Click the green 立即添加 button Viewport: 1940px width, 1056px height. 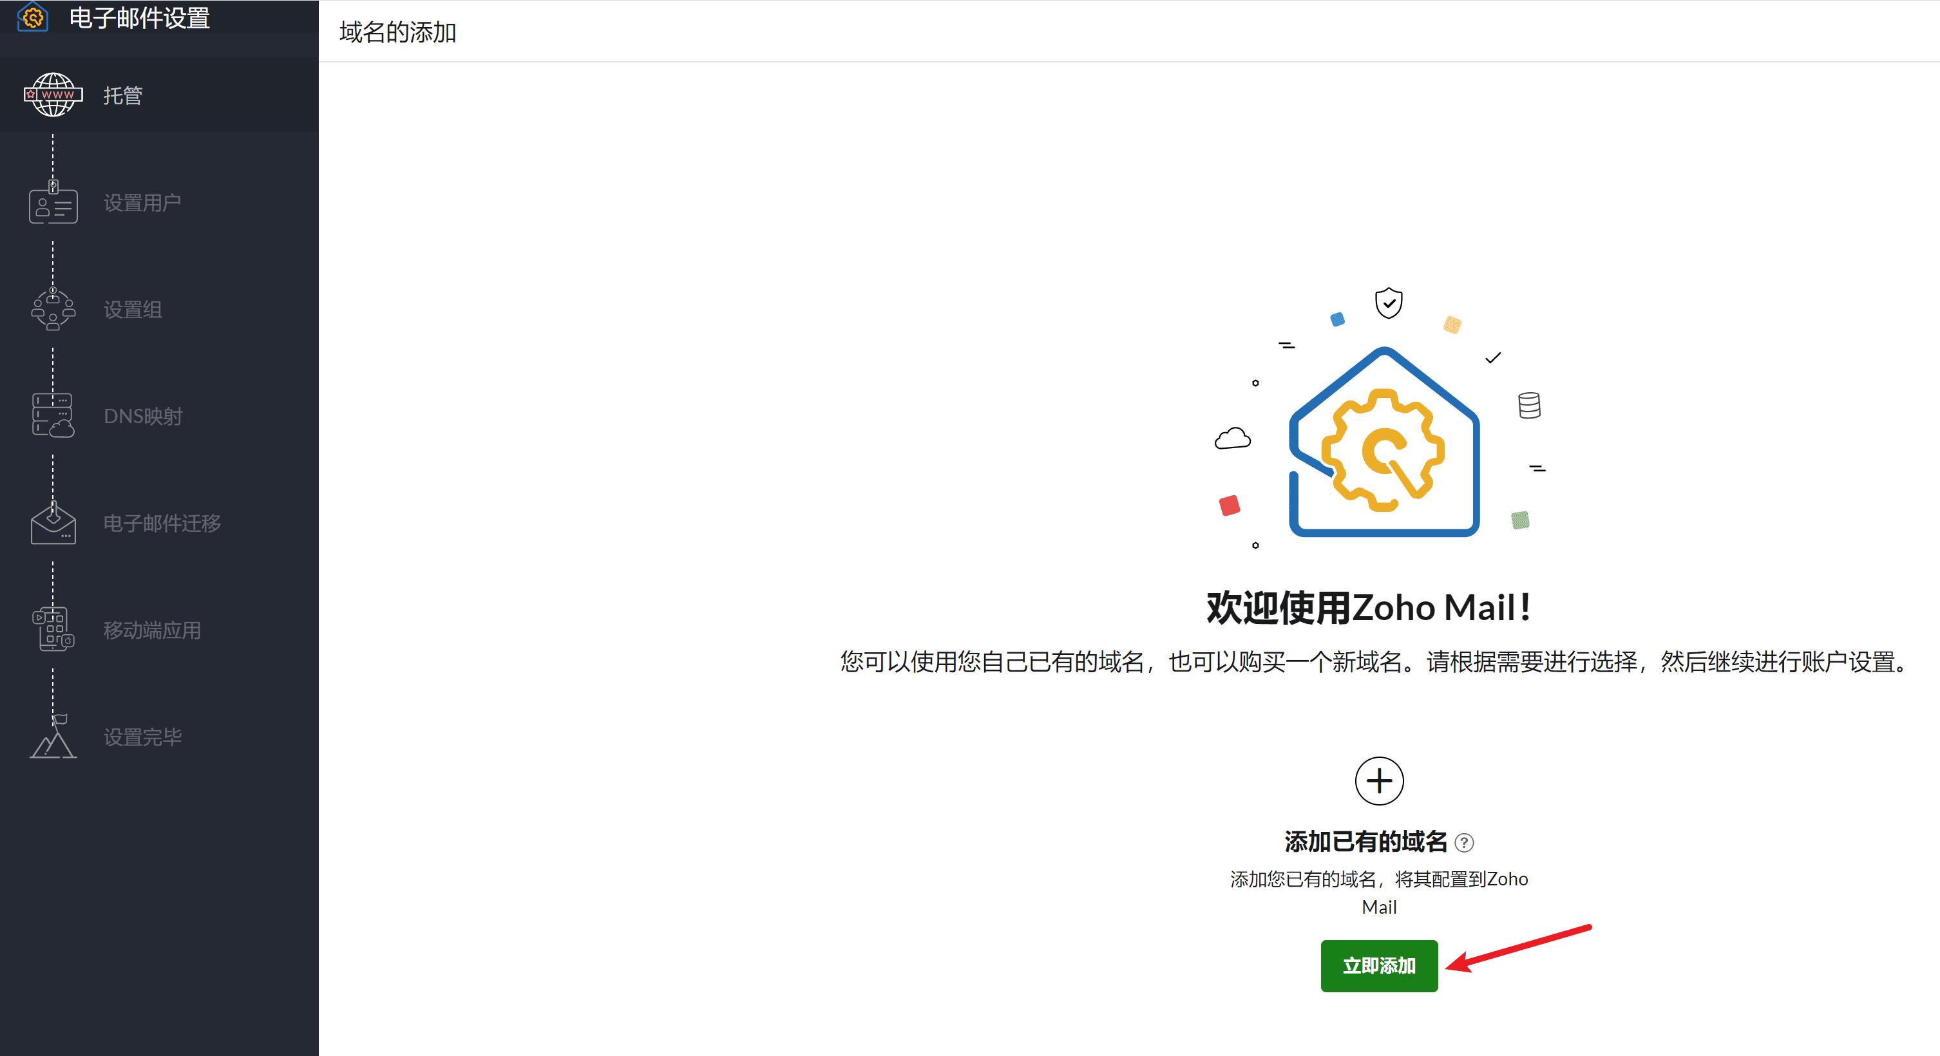1379,966
